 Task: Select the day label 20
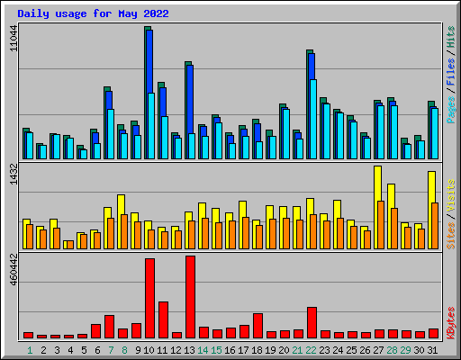click(284, 350)
